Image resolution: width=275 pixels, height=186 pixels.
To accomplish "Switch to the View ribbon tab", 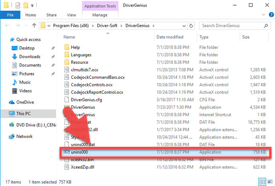I will pyautogui.click(x=72, y=15).
